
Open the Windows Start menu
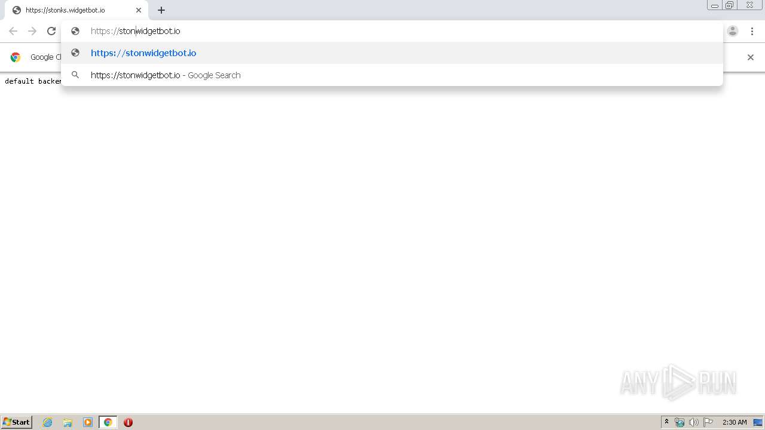(17, 422)
